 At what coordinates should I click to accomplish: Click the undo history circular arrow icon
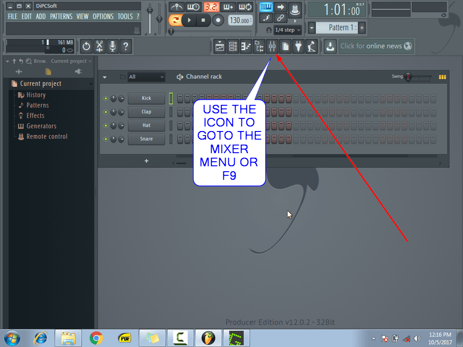(86, 47)
